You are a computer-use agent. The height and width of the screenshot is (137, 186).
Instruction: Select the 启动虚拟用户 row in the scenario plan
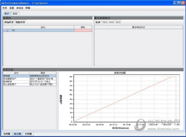coord(9,79)
